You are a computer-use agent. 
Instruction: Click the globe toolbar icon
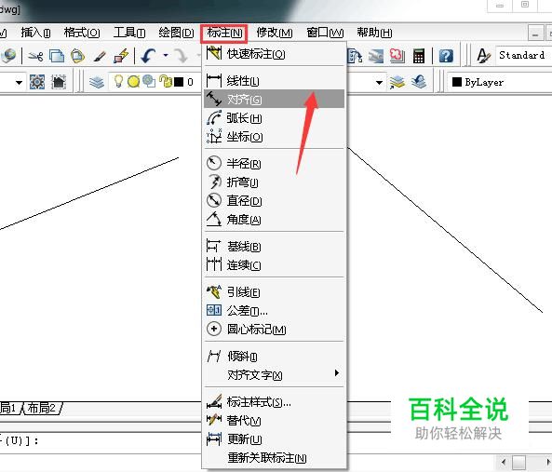8,56
